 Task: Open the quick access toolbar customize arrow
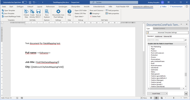click(43, 2)
